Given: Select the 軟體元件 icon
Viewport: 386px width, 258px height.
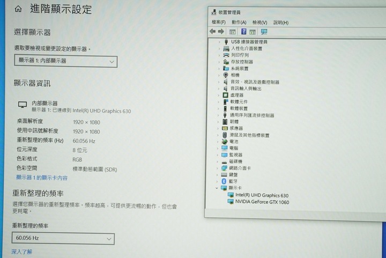Looking at the screenshot, I should coord(225,102).
